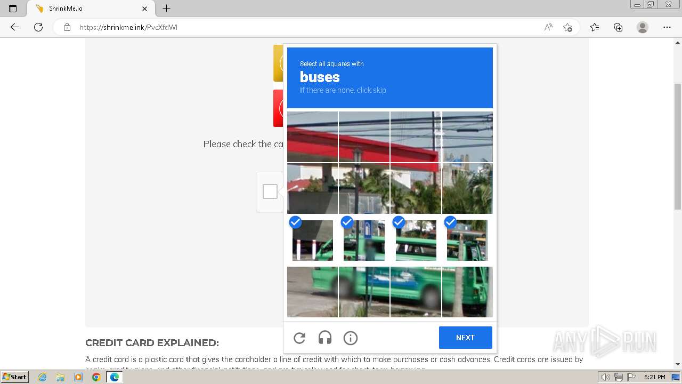Select the top-left tile with red canopy
Screen dimensions: 682x384
coord(313,137)
